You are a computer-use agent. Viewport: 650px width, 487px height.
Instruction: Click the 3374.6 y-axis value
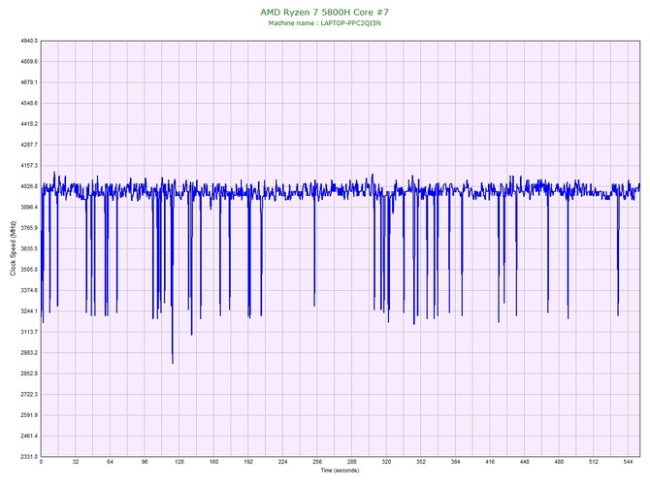click(x=29, y=290)
